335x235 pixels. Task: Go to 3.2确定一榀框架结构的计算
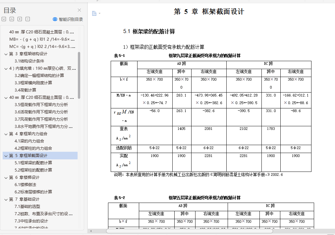click(39, 76)
